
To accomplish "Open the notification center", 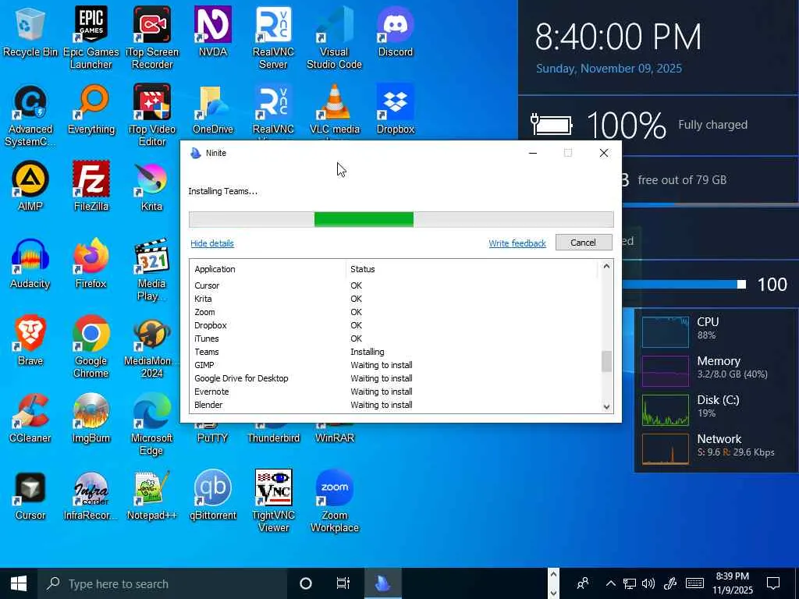I will [773, 583].
